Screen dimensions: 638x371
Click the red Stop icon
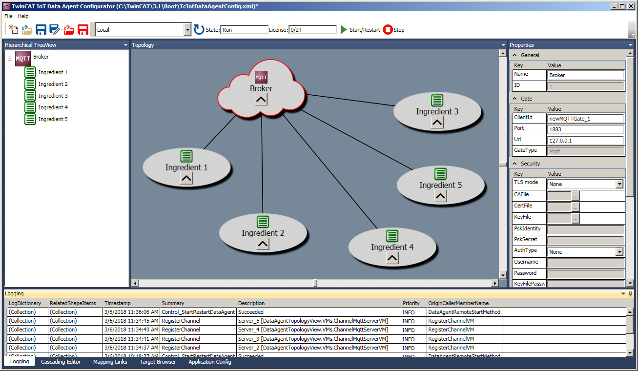388,30
